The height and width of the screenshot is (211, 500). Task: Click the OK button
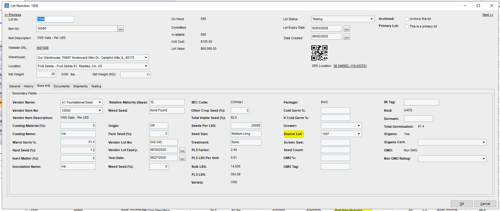462,204
